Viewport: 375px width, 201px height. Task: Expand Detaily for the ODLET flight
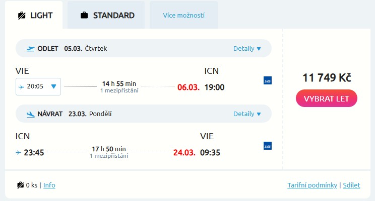pyautogui.click(x=247, y=49)
